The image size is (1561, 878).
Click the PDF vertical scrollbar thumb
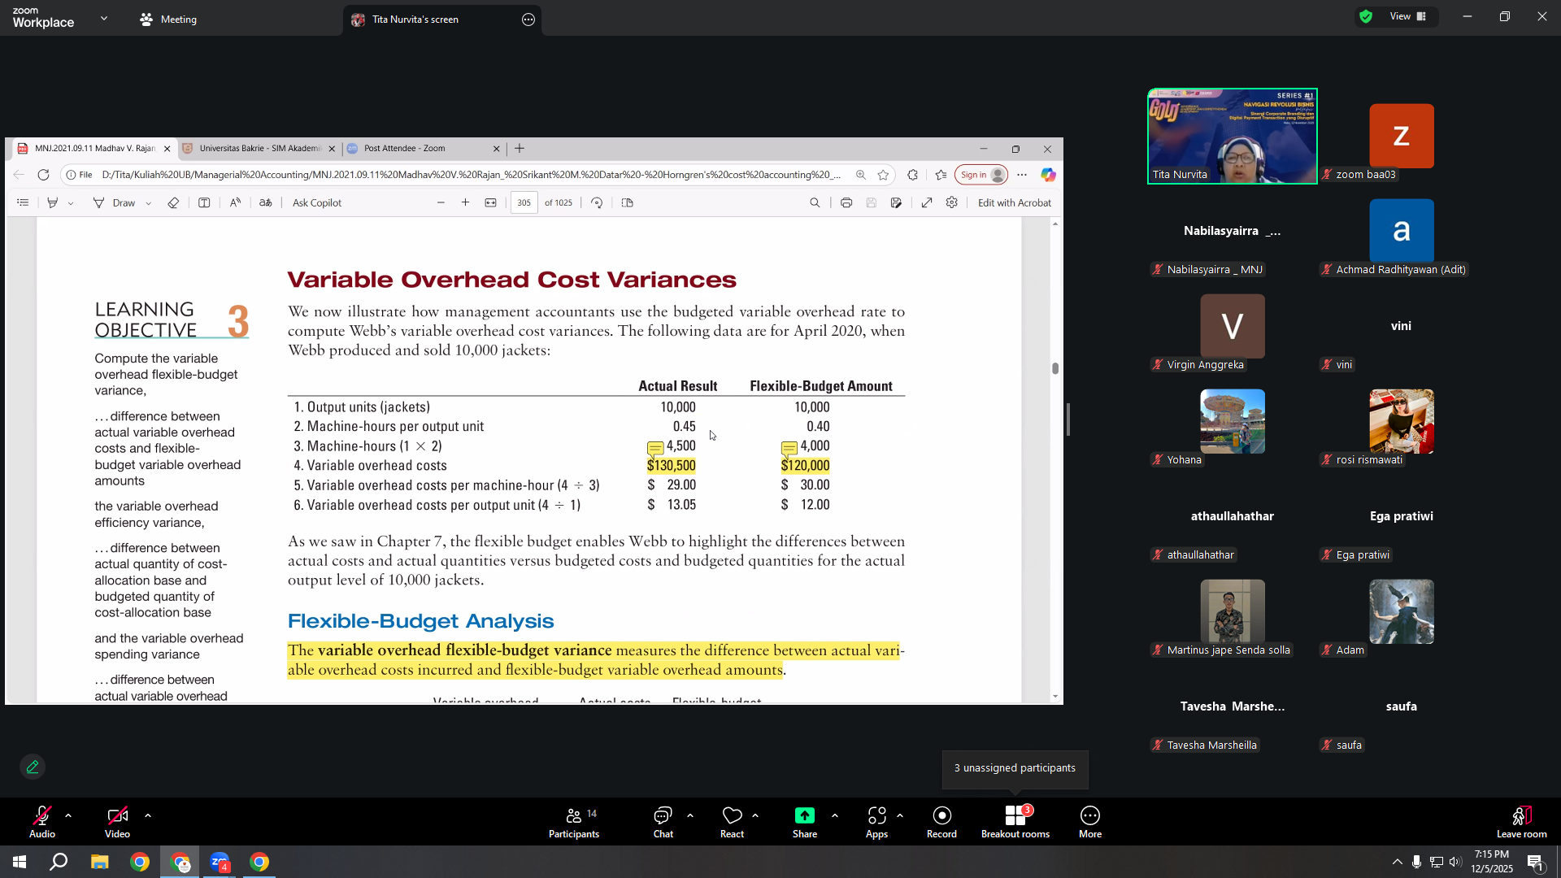(x=1055, y=368)
